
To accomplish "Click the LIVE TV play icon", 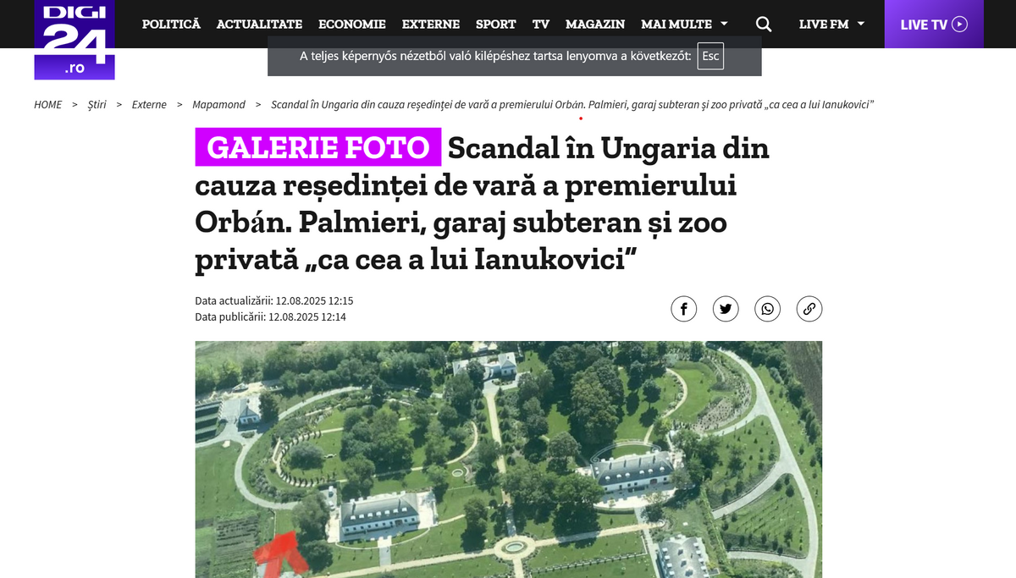I will click(959, 24).
